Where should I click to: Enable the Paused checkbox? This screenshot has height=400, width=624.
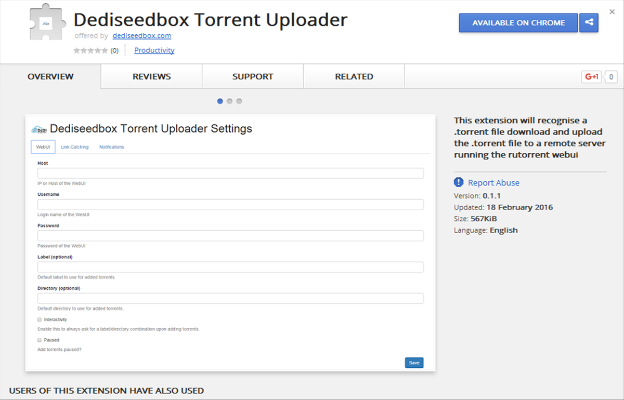click(40, 340)
